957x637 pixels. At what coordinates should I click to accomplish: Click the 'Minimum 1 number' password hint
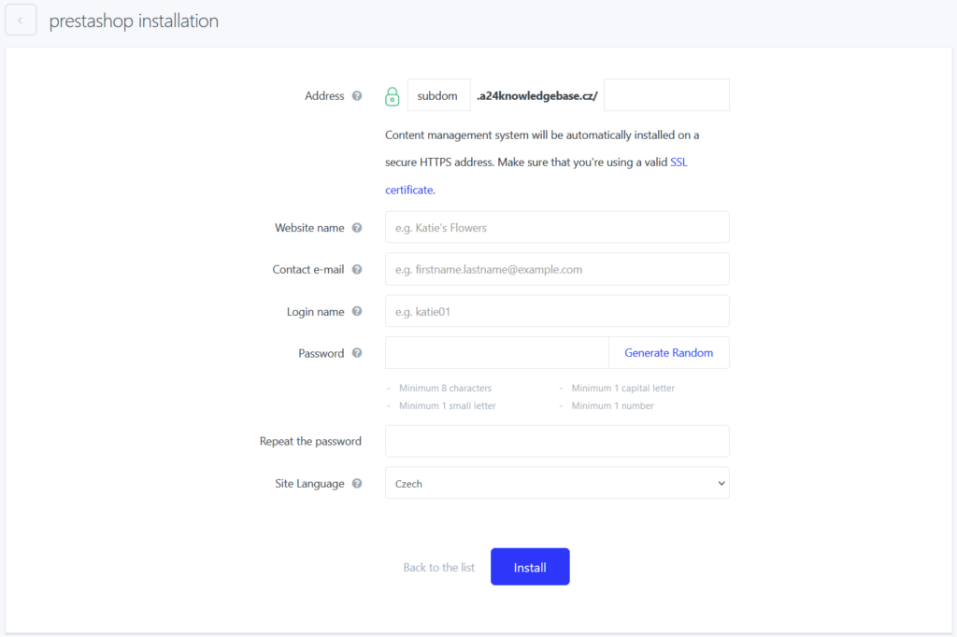(613, 405)
